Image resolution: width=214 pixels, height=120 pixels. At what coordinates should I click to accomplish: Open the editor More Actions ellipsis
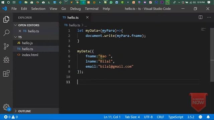point(209,17)
